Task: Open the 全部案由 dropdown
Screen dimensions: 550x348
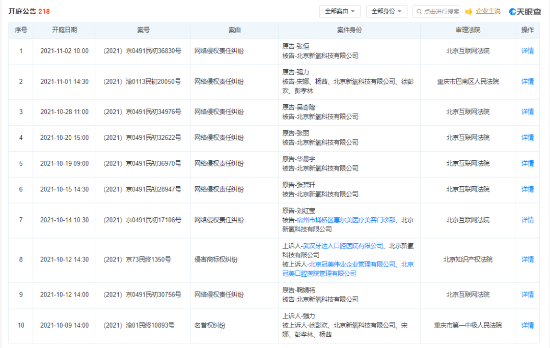Action: pyautogui.click(x=340, y=11)
